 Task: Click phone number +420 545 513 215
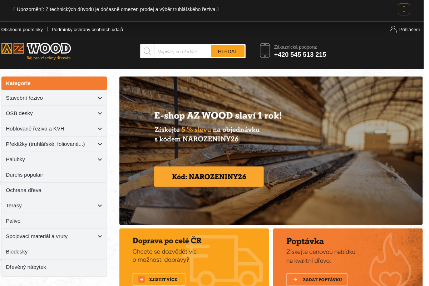300,55
